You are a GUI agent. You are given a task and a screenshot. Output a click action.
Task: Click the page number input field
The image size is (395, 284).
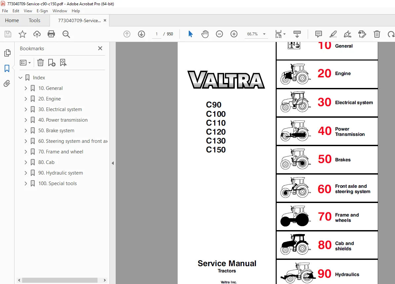[157, 34]
